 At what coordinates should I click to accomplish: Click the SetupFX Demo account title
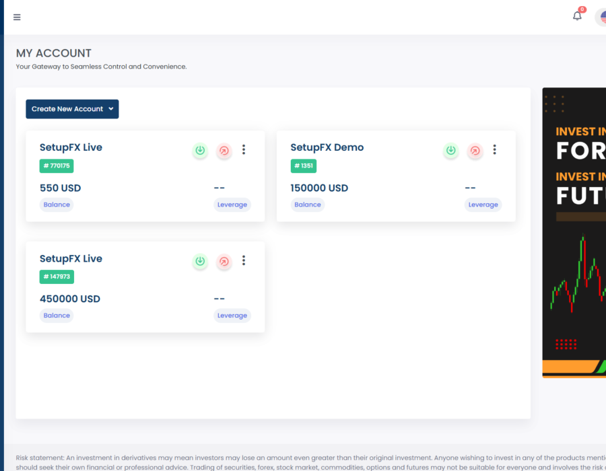327,147
